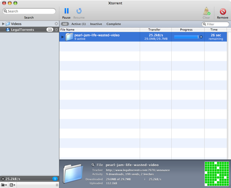
Task: Click the pearl-jam torrent folder icon in list
Action: tap(69, 37)
